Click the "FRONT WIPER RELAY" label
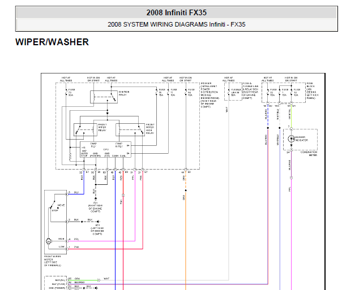Screen dimensions: 342x290 [x=102, y=127]
